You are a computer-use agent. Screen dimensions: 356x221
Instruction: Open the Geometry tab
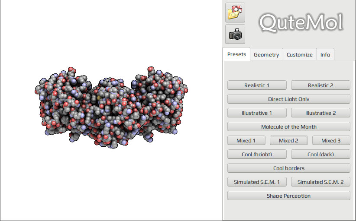tap(266, 55)
